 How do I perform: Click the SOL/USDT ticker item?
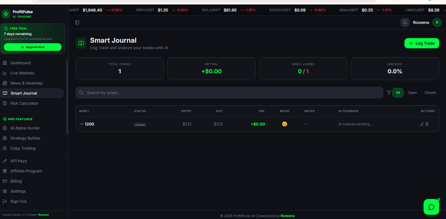[229, 10]
